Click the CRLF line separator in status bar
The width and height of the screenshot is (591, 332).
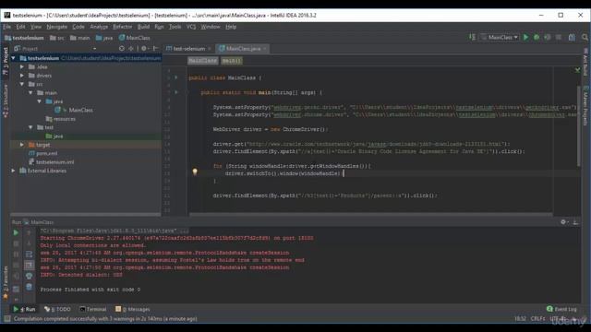[x=537, y=319]
